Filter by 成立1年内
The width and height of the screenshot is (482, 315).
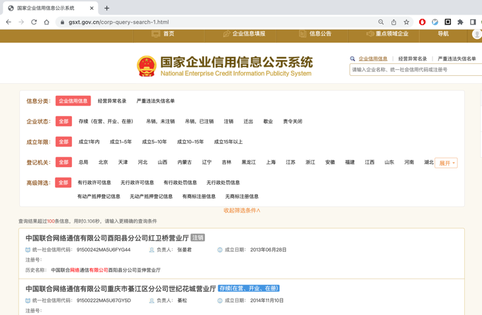pos(89,142)
